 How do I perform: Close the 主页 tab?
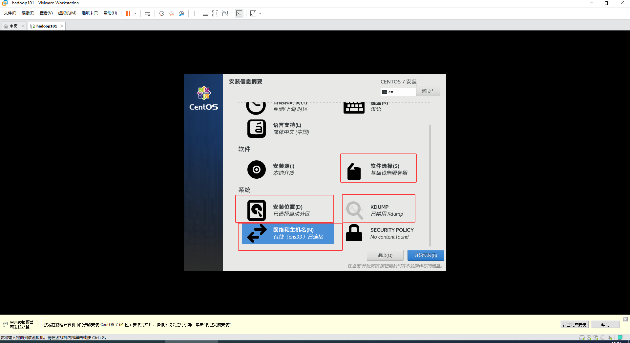[23, 26]
